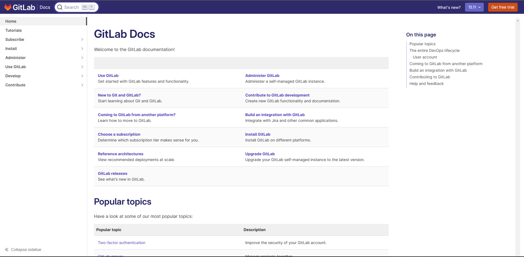Open New to Git and GitLab? link
Image resolution: width=524 pixels, height=257 pixels.
[119, 95]
